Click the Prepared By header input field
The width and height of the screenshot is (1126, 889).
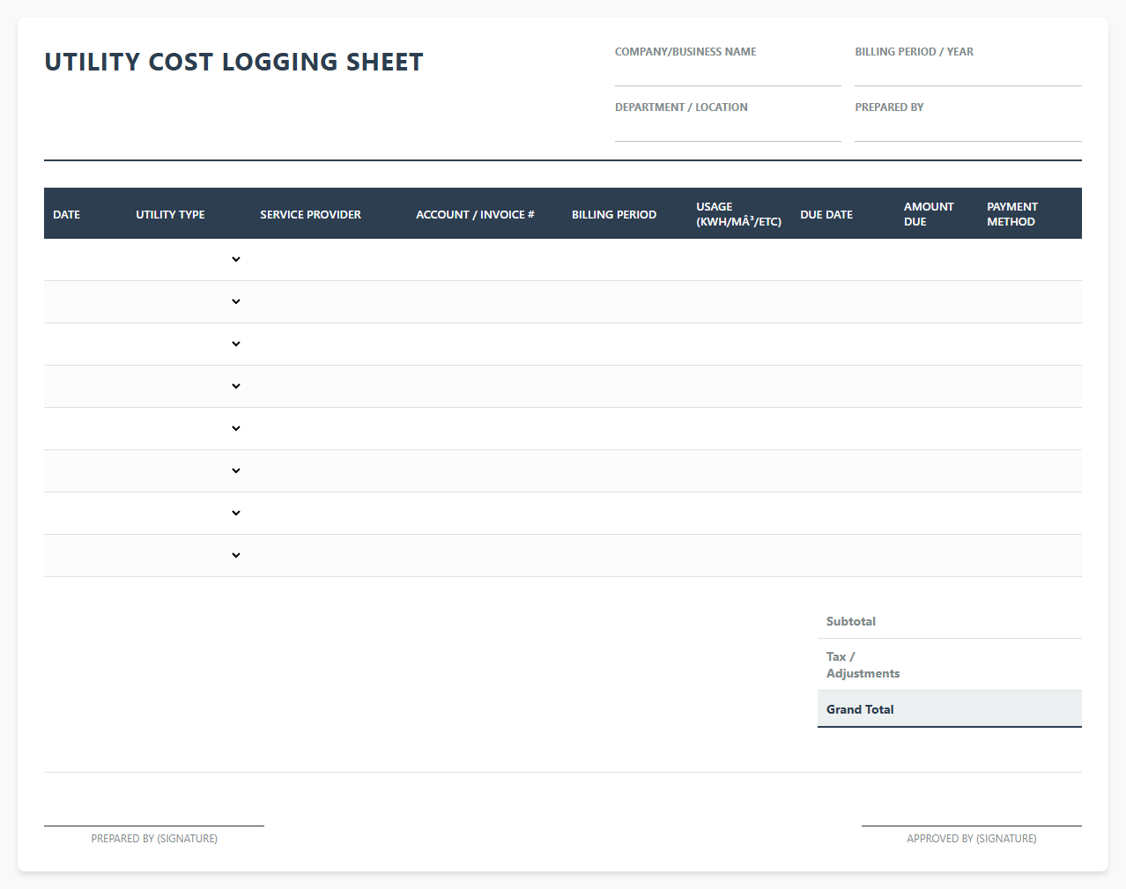click(968, 130)
